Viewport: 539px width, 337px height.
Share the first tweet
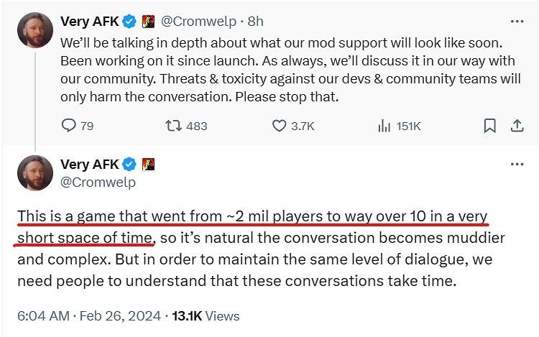(x=516, y=126)
